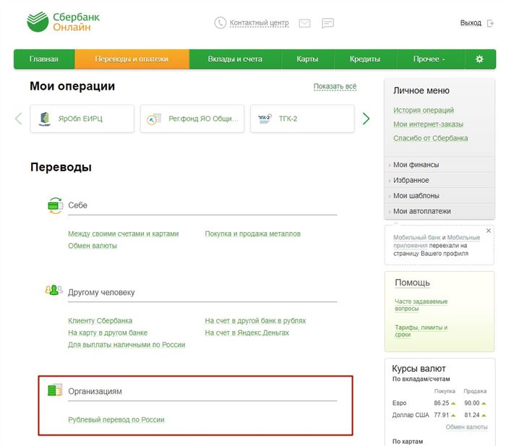Viewport: 506px width, 446px height.
Task: Open the mail envelope icon in the header
Action: [304, 23]
